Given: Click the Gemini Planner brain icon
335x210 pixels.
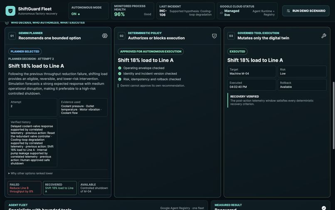Looking at the screenshot, I should (x=105, y=36).
